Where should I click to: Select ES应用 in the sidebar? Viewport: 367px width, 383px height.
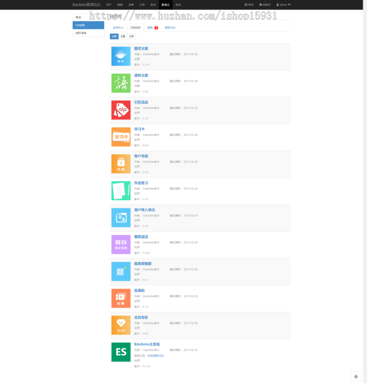coord(88,25)
